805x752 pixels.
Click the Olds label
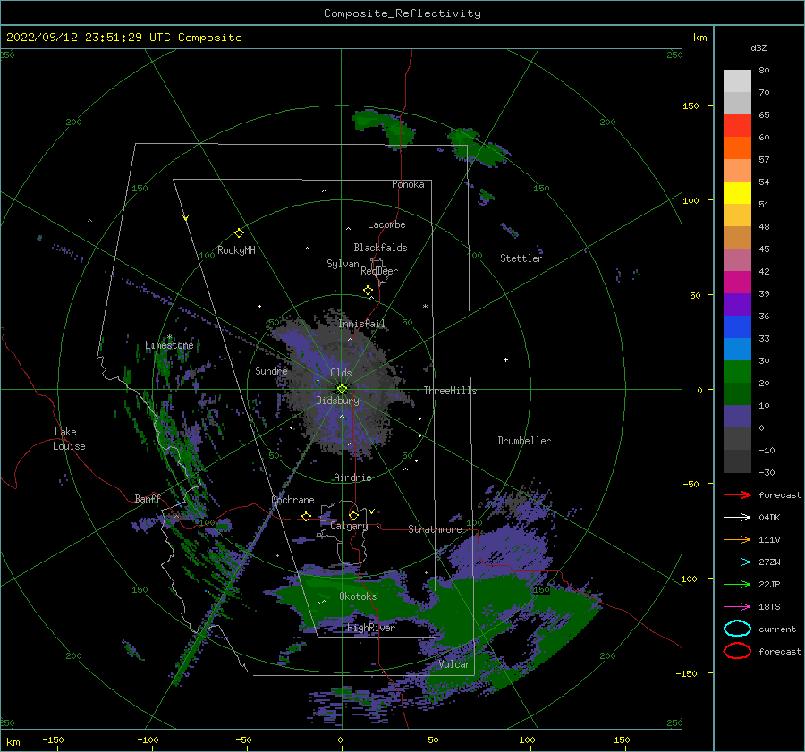(x=341, y=373)
